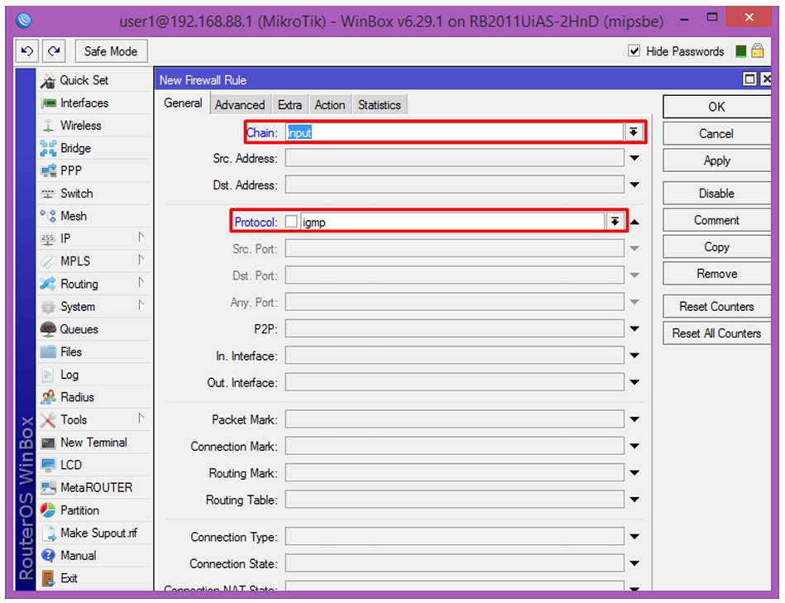The height and width of the screenshot is (603, 785).
Task: Click the Chain input field
Action: point(455,132)
